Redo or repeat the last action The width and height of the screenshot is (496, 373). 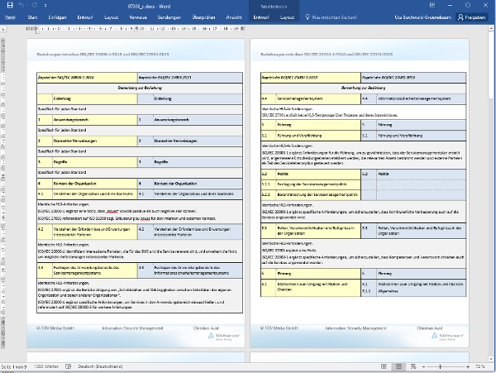pyautogui.click(x=35, y=5)
